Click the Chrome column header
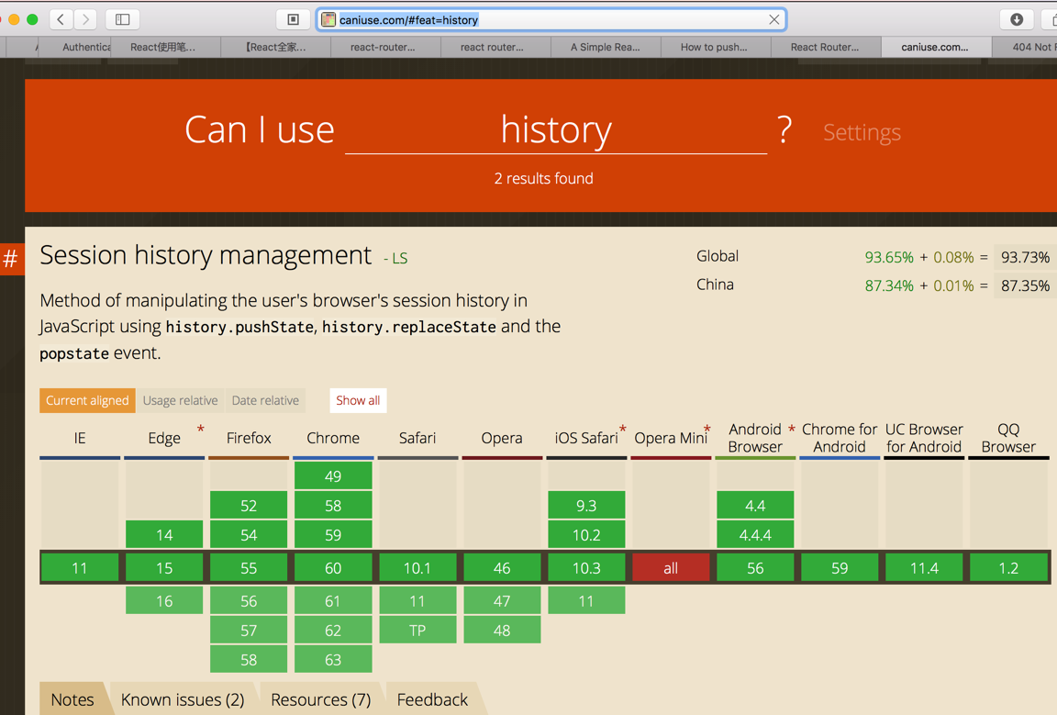This screenshot has height=715, width=1057. tap(333, 439)
